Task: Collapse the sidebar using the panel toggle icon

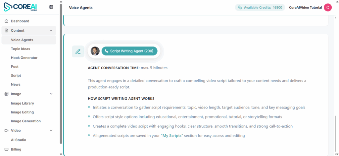Action: 51,7
